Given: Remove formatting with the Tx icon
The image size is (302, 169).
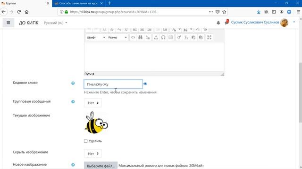Looking at the screenshot, I should coord(186,38).
